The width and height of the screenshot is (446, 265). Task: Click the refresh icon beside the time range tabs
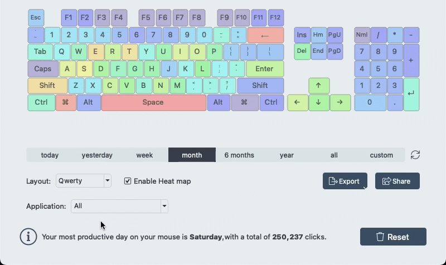click(415, 155)
